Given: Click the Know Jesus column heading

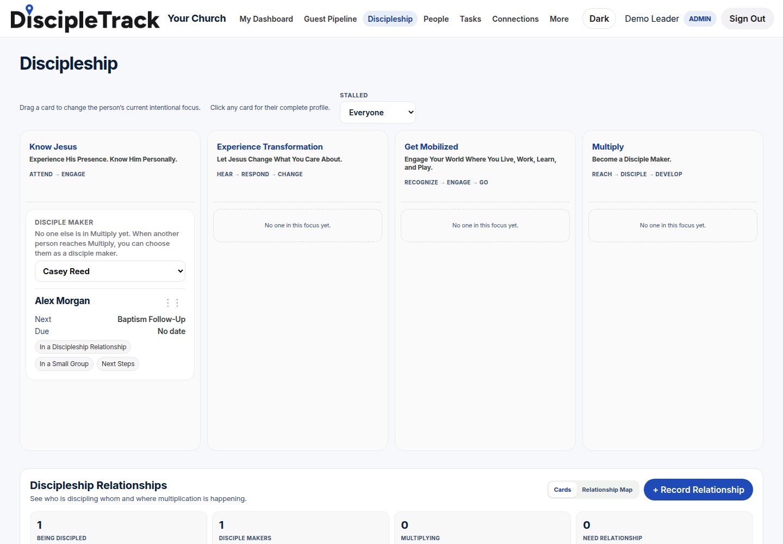Looking at the screenshot, I should coord(53,147).
